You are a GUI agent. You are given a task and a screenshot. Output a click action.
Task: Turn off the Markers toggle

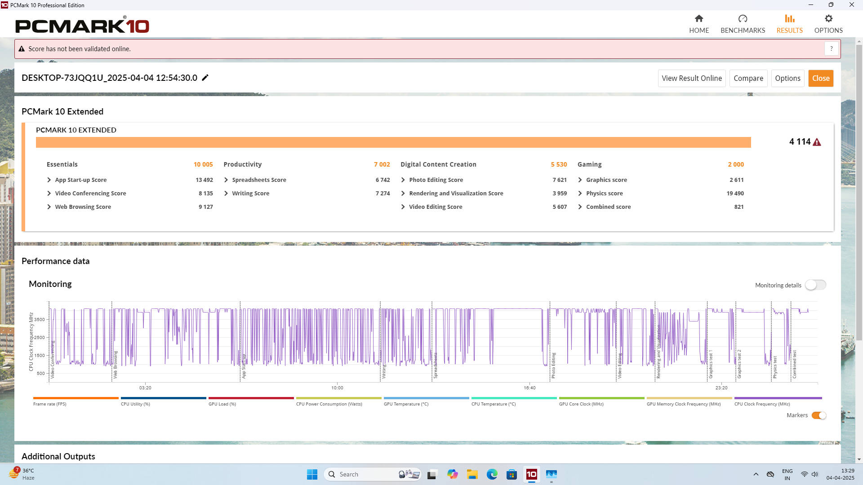(x=819, y=415)
